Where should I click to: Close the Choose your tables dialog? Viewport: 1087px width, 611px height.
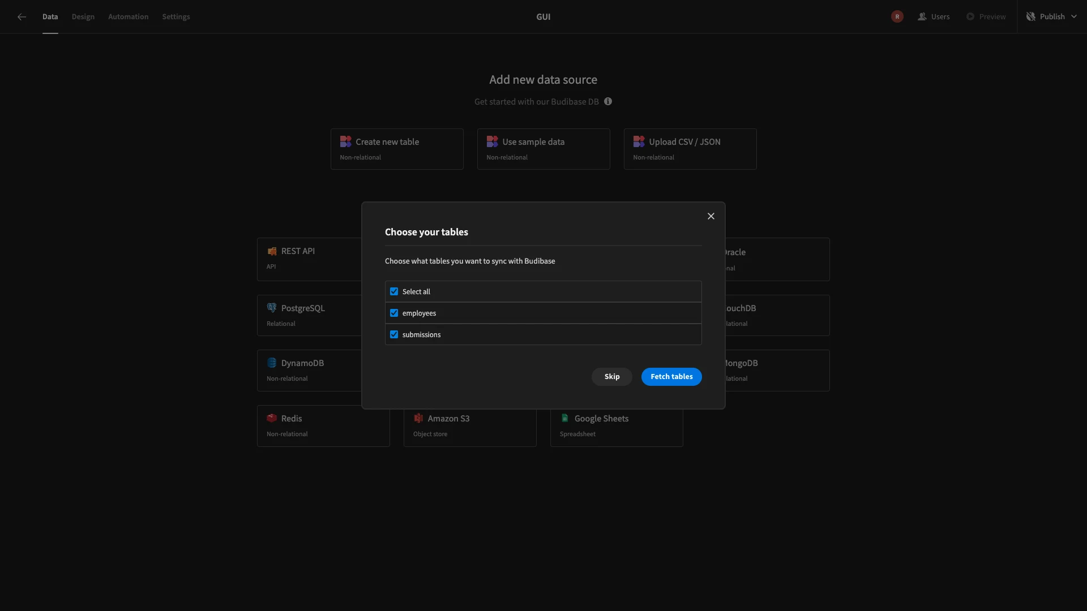[x=711, y=217]
